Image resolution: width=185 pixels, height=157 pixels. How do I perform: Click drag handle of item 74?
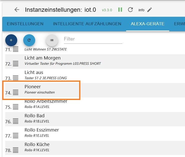coord(15,92)
